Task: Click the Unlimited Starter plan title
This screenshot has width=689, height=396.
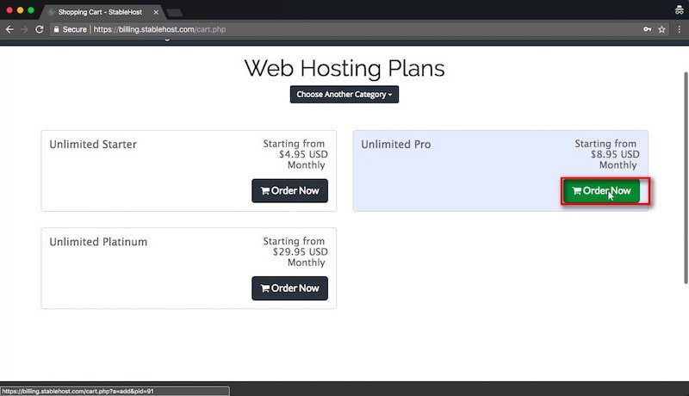Action: click(93, 145)
